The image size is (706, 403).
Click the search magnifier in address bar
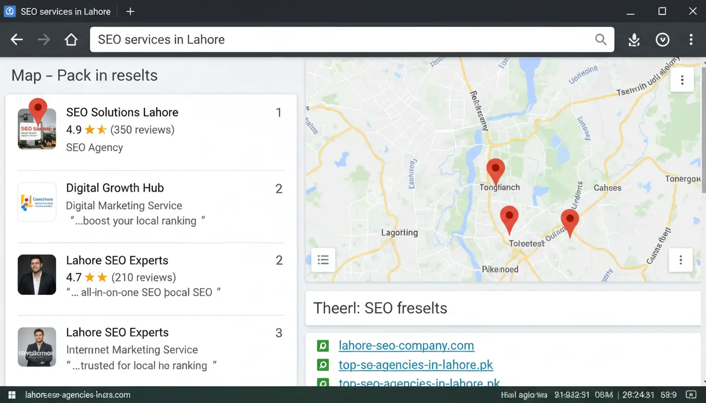coord(600,40)
